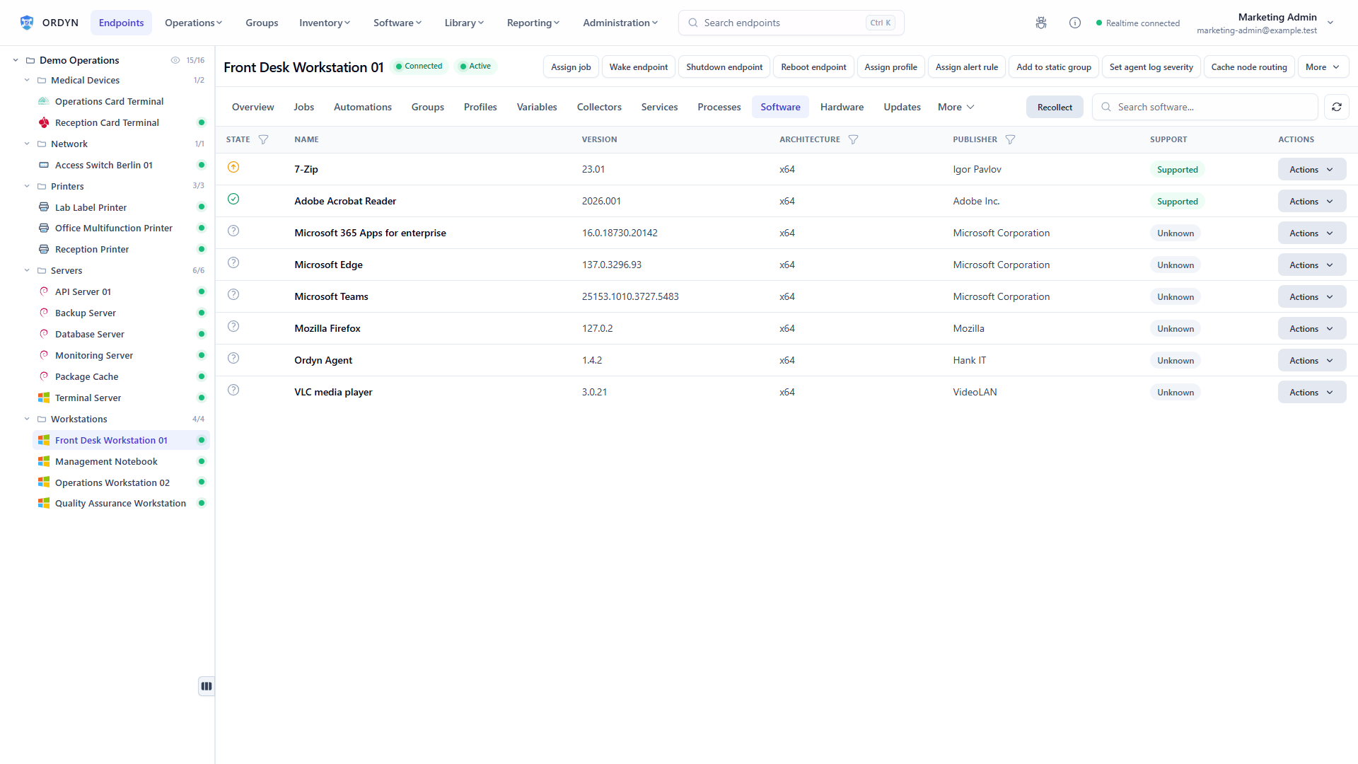
Task: Click the unknown state icon for Ordyn Agent
Action: click(233, 359)
